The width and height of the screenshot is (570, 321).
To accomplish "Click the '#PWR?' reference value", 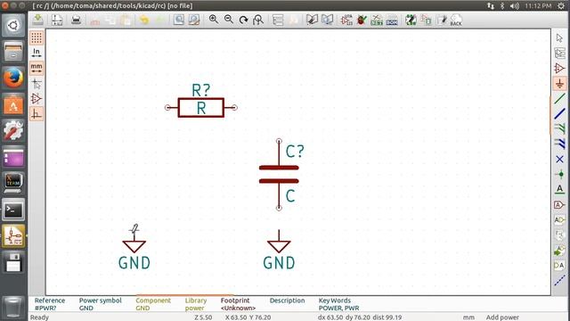I will pos(45,309).
